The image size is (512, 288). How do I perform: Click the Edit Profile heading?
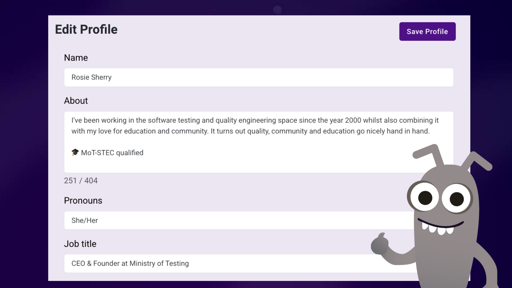(86, 29)
